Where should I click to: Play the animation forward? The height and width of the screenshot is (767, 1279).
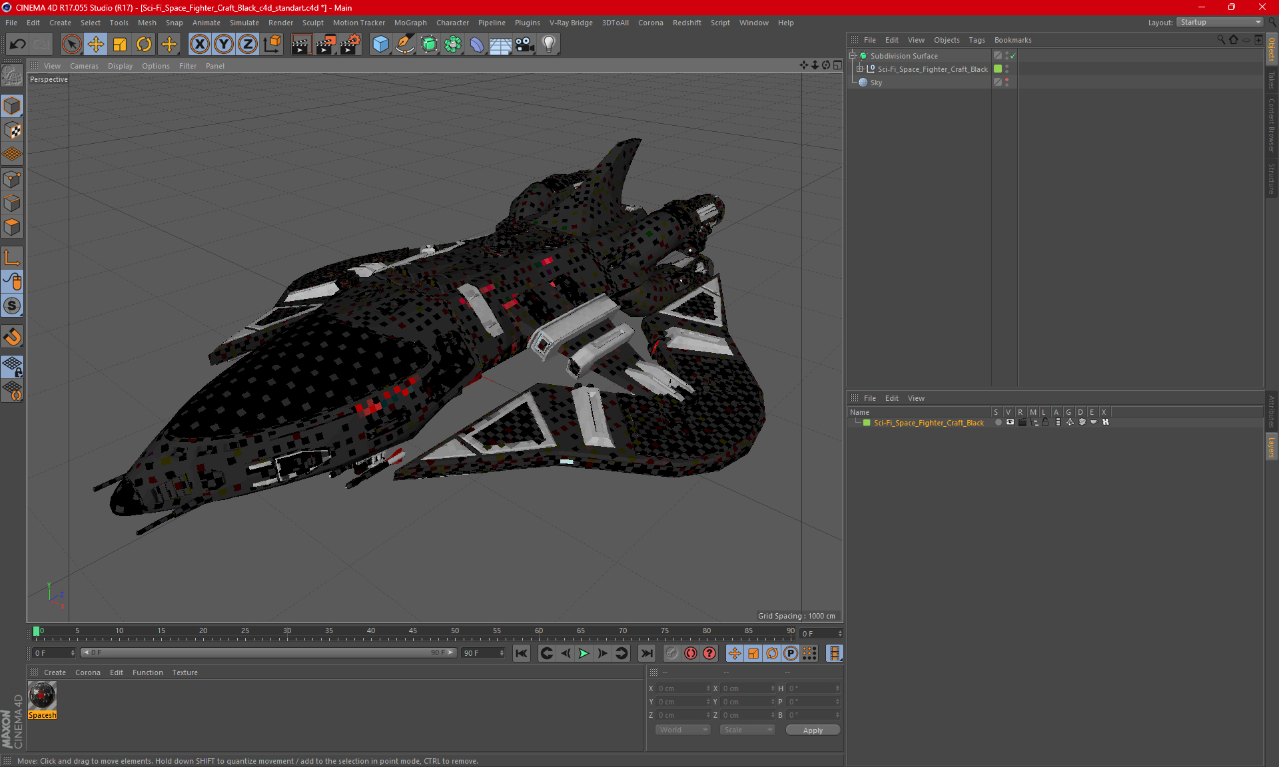[584, 653]
